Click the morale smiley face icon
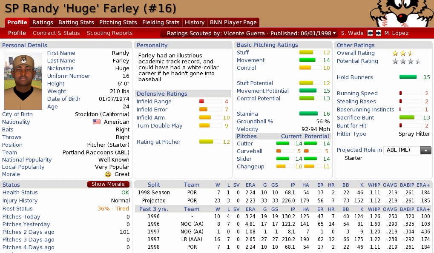Screen dimensions: 434x253 (x=108, y=174)
